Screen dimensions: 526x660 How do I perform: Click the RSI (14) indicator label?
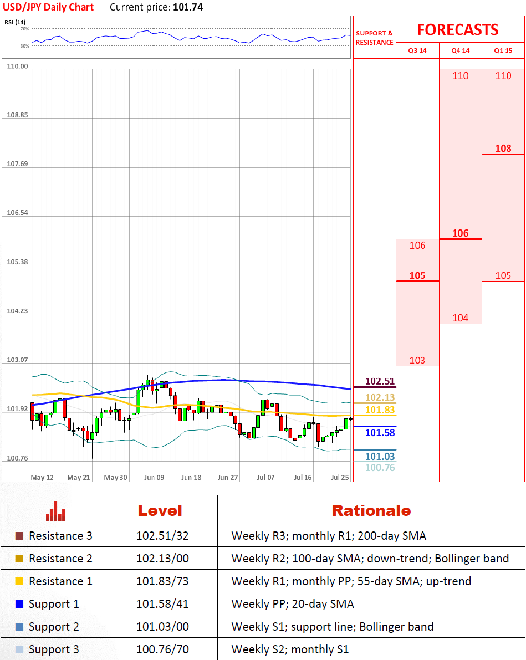15,22
